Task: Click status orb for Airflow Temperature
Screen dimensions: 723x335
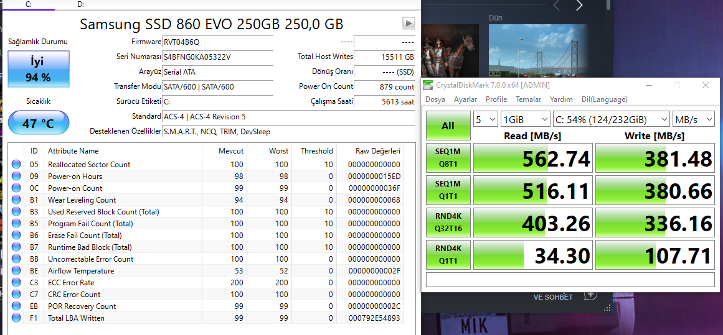Action: 17,270
